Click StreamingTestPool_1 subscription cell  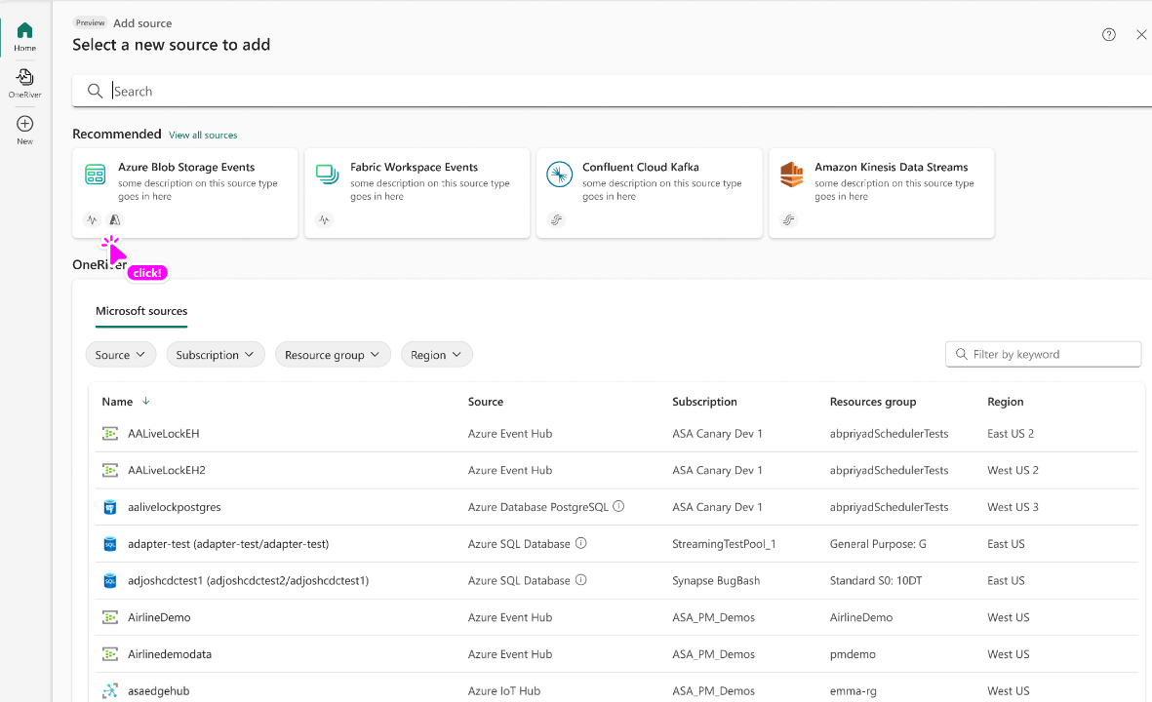point(724,544)
